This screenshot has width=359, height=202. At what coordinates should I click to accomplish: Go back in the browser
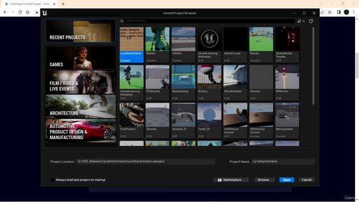(x=5, y=12)
